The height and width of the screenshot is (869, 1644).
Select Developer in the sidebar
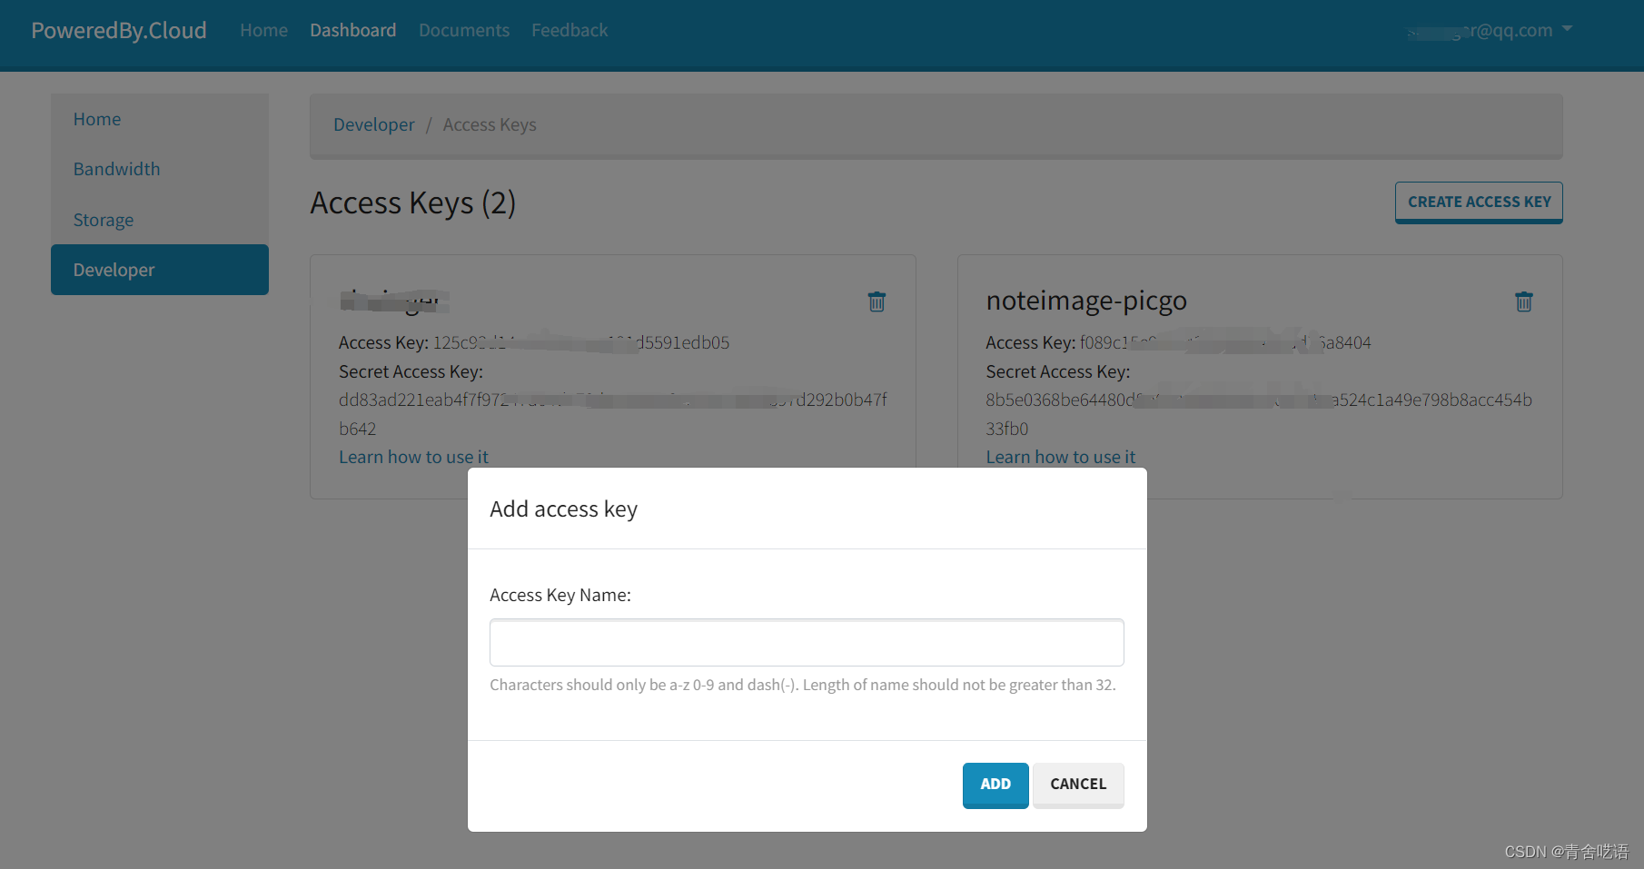114,270
